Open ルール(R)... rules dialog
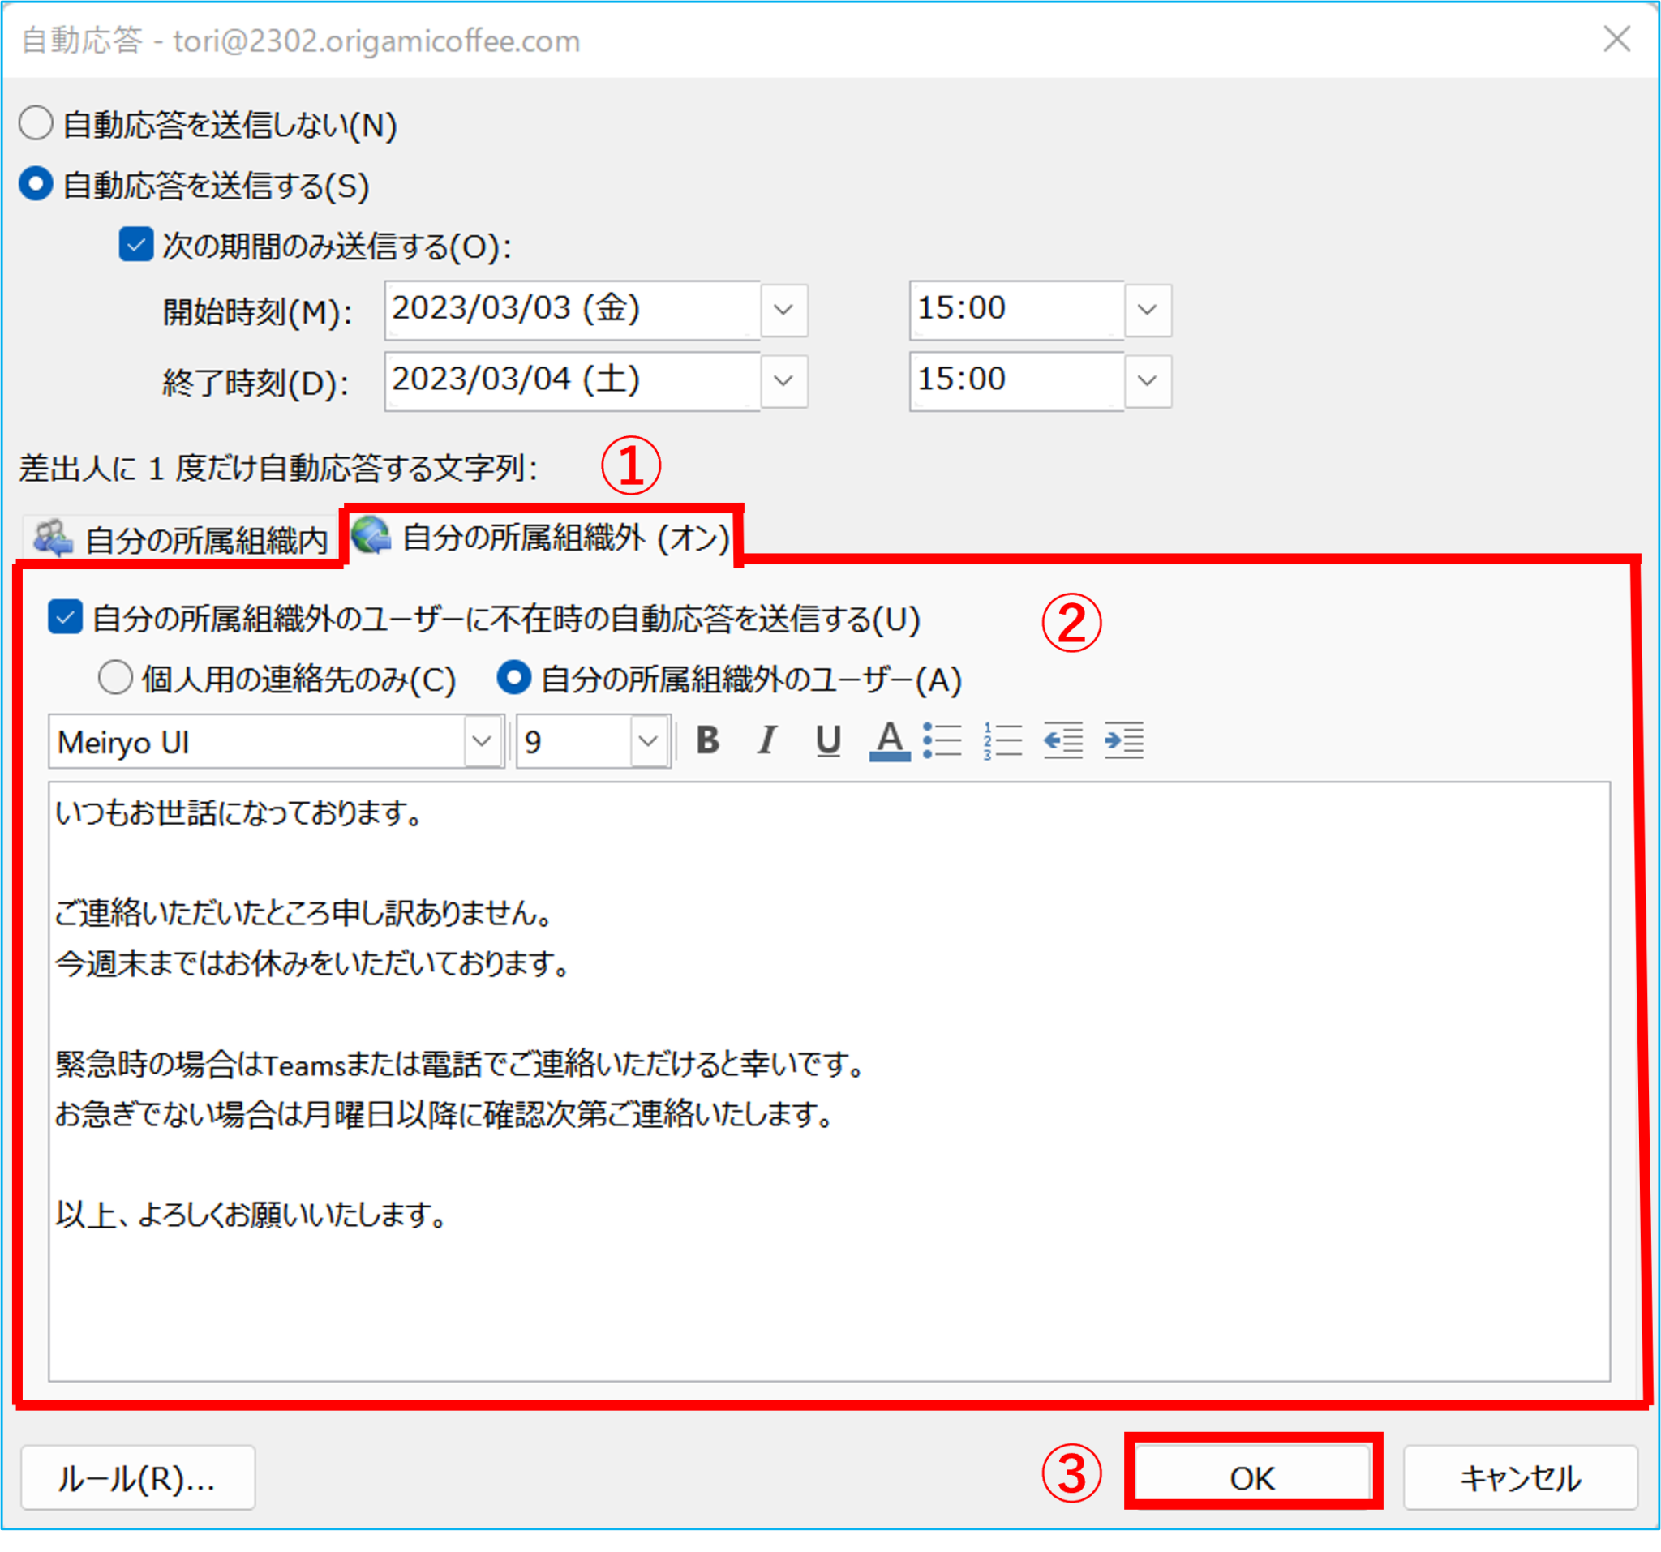 [138, 1478]
